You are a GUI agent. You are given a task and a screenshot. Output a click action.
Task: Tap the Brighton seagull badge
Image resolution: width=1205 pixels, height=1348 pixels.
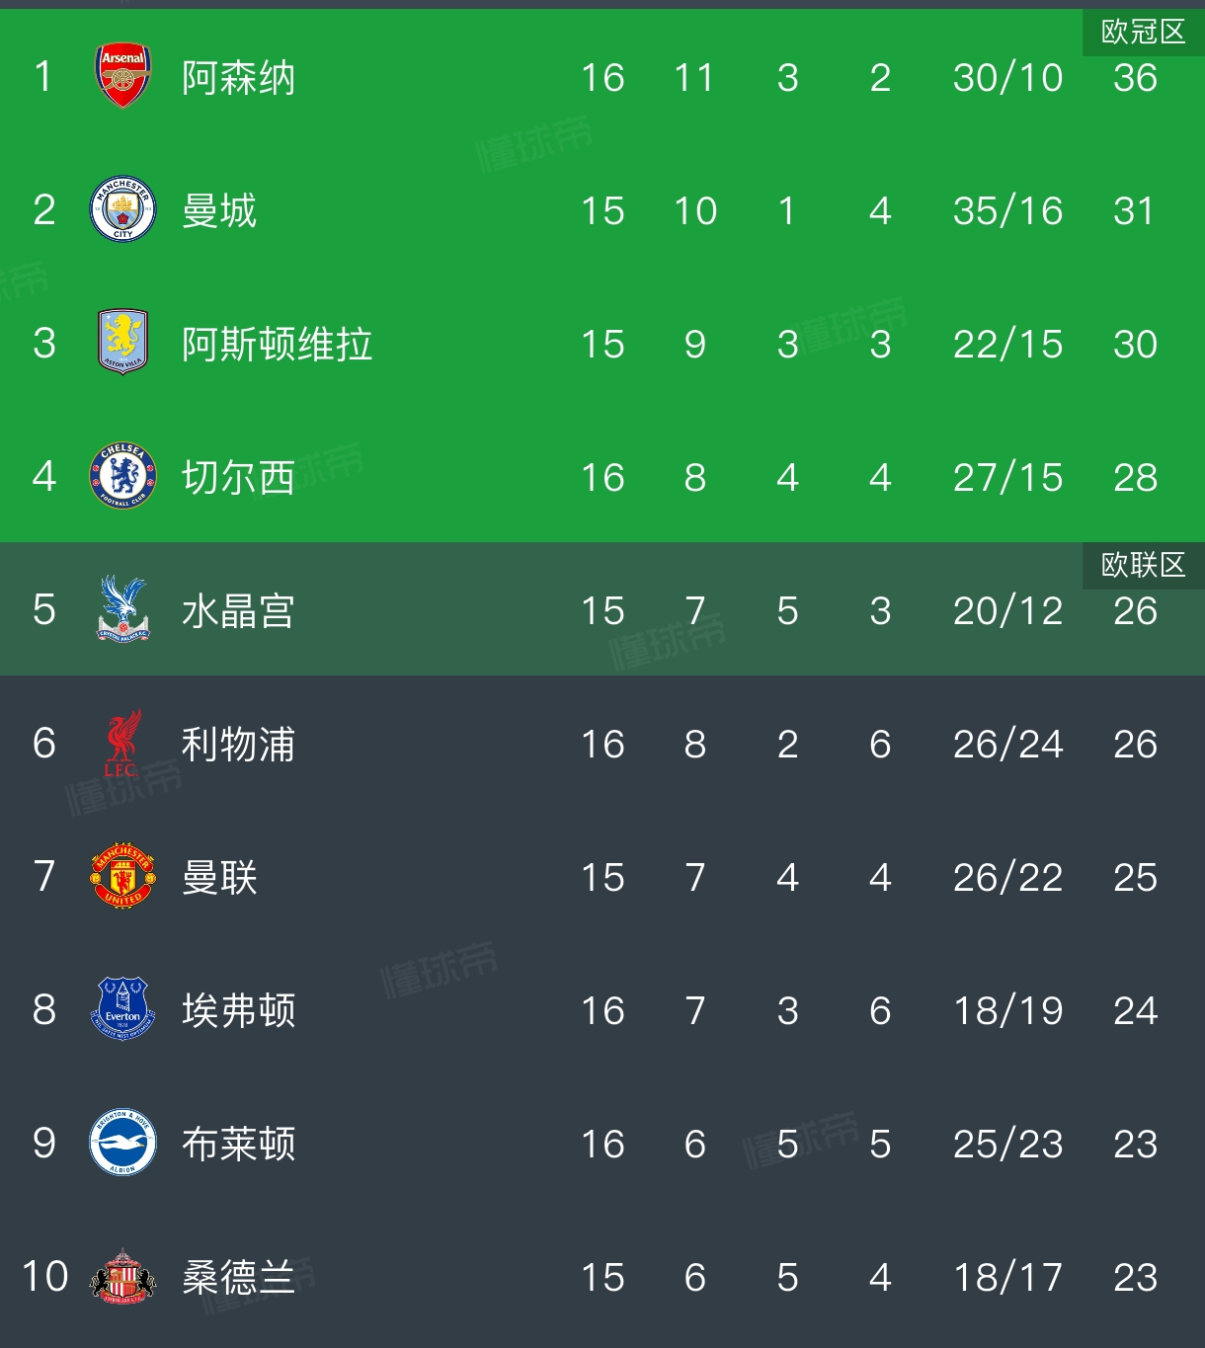[x=122, y=1143]
